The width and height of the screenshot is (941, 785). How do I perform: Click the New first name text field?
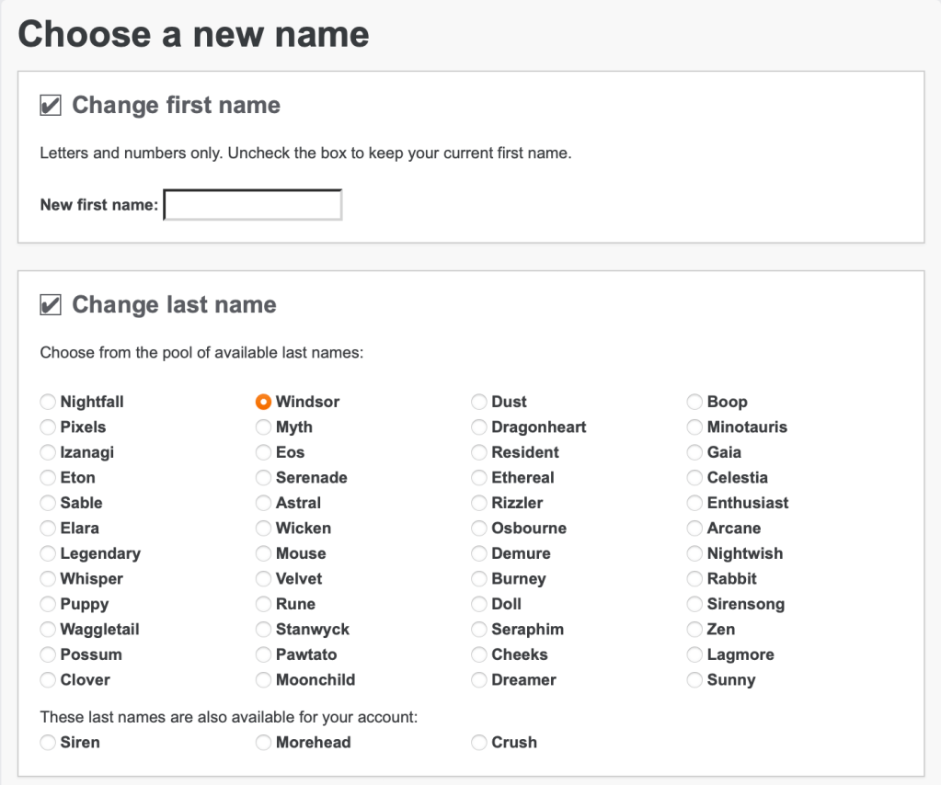click(x=253, y=205)
